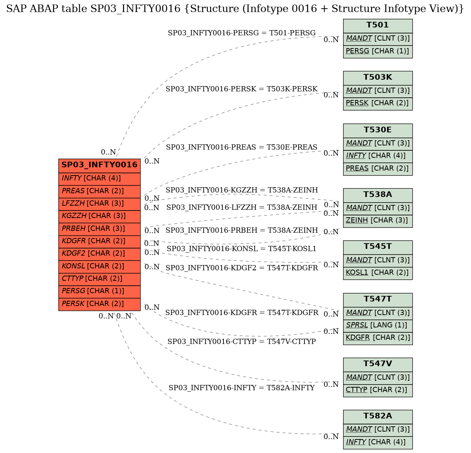Click PERSG [CHAR (1)] in table T501
The image size is (471, 453).
point(378,52)
